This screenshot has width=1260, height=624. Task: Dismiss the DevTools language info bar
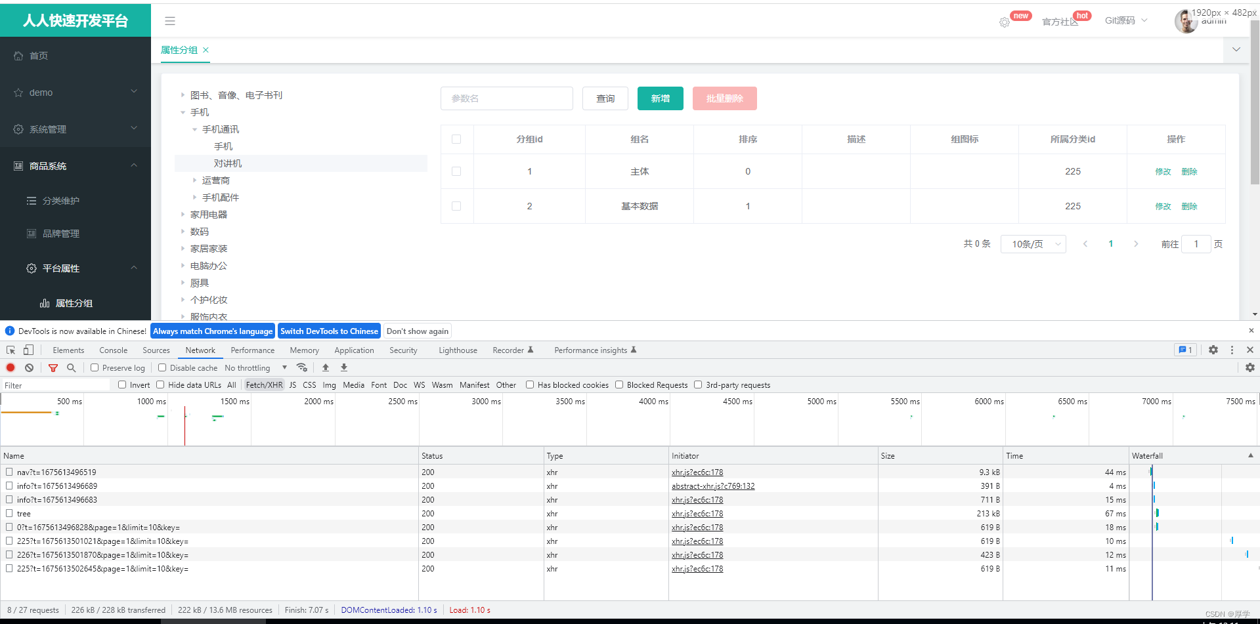(1251, 331)
